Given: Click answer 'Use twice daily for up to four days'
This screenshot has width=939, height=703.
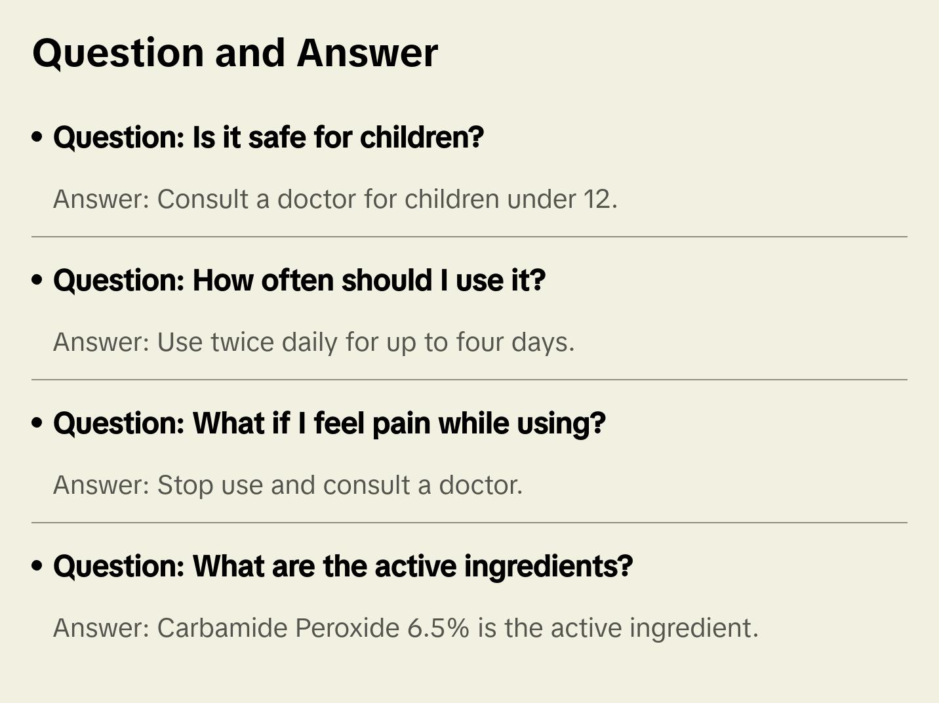Looking at the screenshot, I should click(313, 342).
